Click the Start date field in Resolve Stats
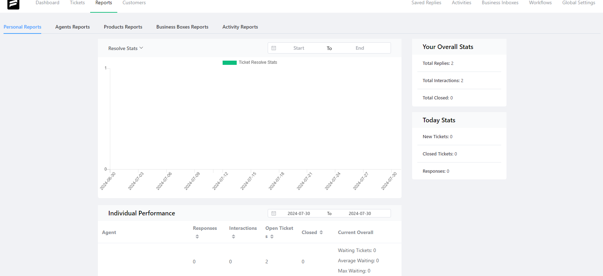The height and width of the screenshot is (276, 603). (x=299, y=48)
